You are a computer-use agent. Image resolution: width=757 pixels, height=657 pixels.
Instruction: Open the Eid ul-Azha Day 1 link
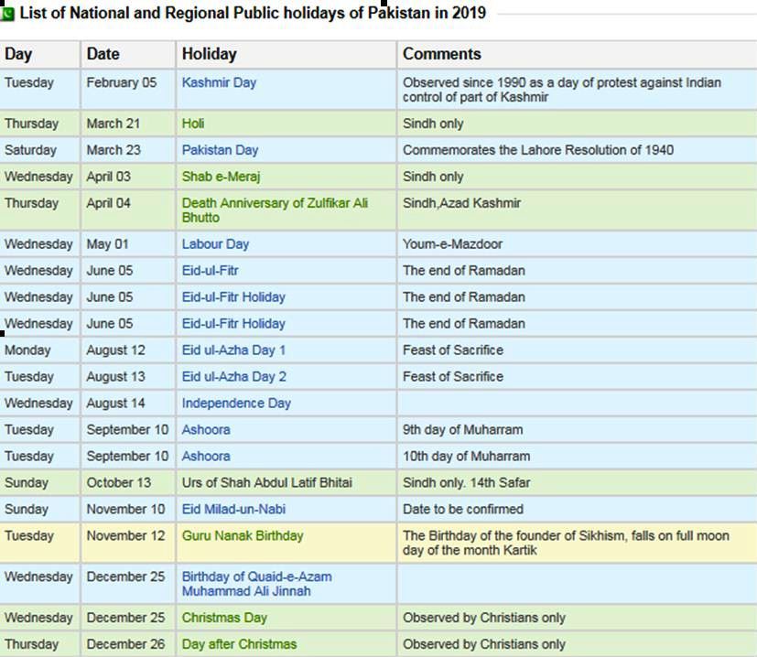coord(233,350)
